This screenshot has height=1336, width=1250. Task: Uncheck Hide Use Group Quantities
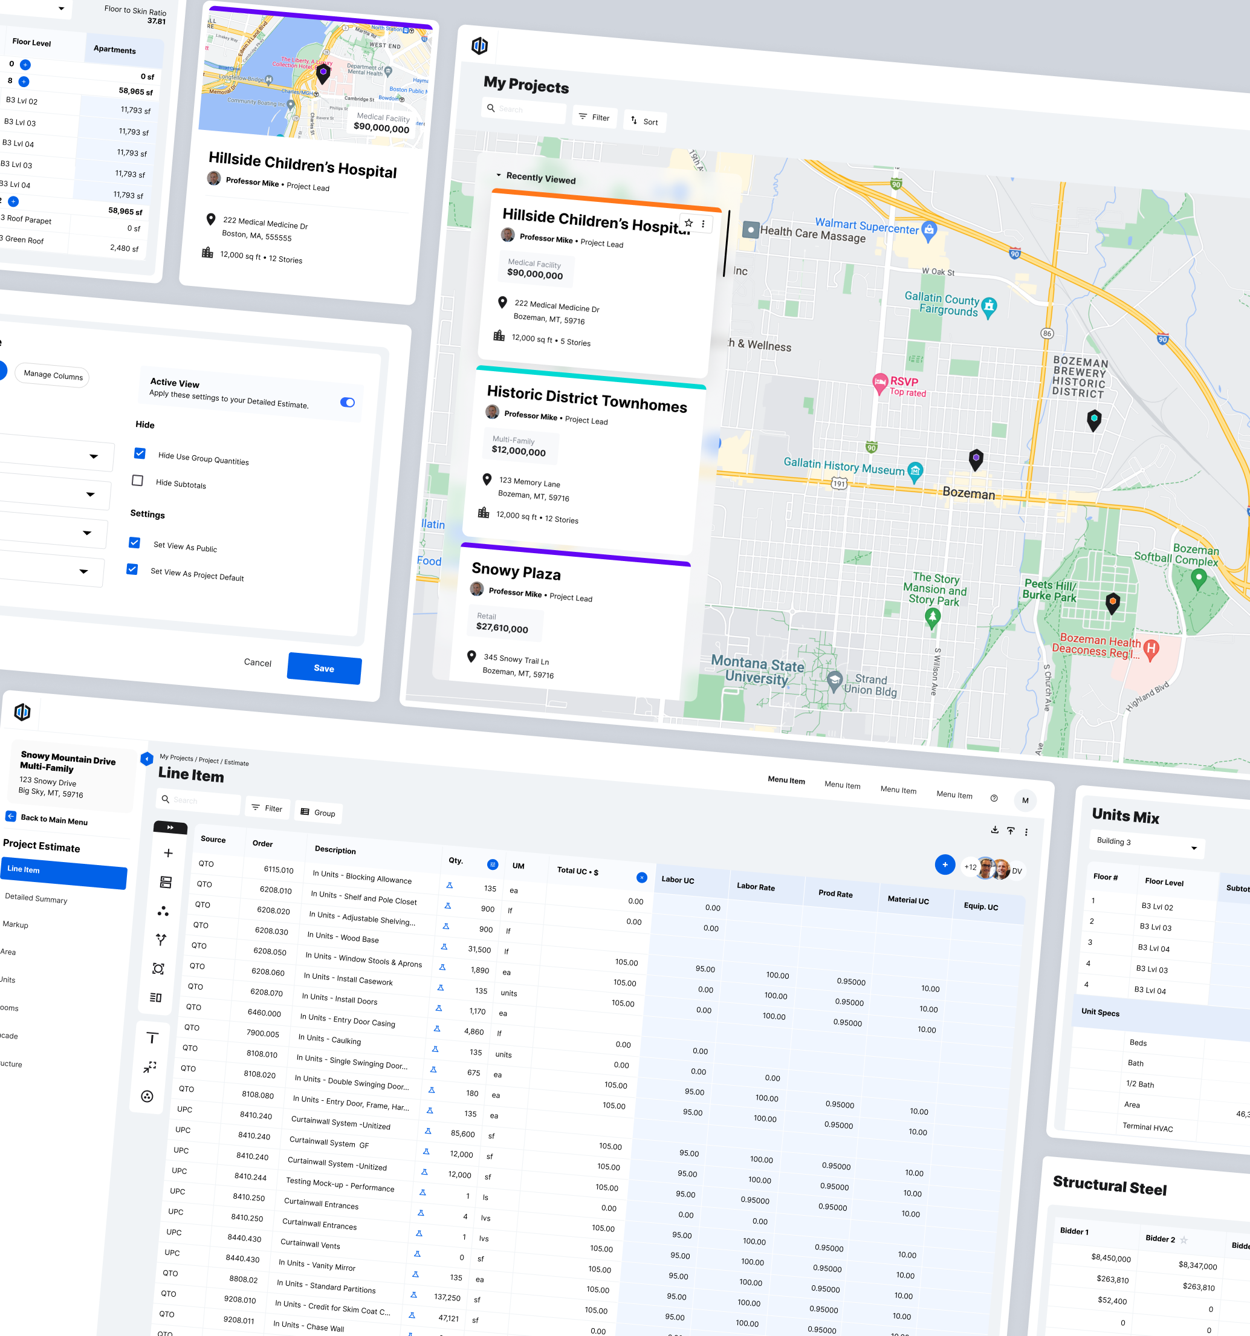140,453
